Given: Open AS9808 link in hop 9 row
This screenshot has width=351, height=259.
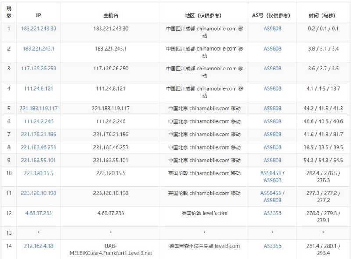Looking at the screenshot, I should click(x=272, y=161).
